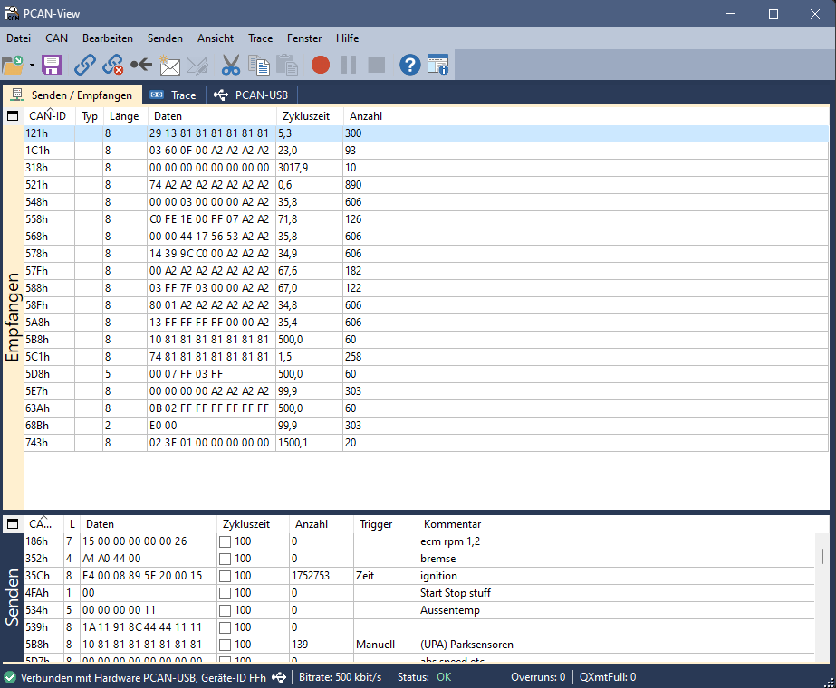Open the Trace menu in menu bar
This screenshot has height=688, width=836.
click(260, 38)
